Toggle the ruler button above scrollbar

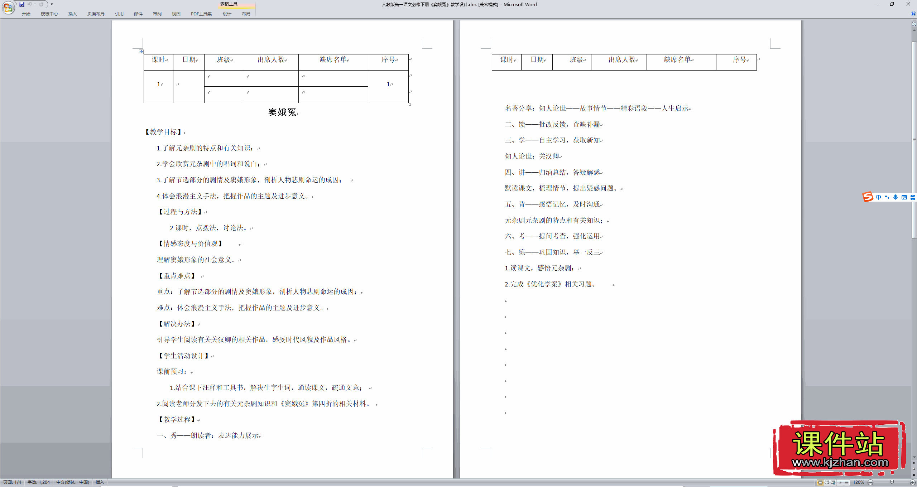tap(914, 24)
